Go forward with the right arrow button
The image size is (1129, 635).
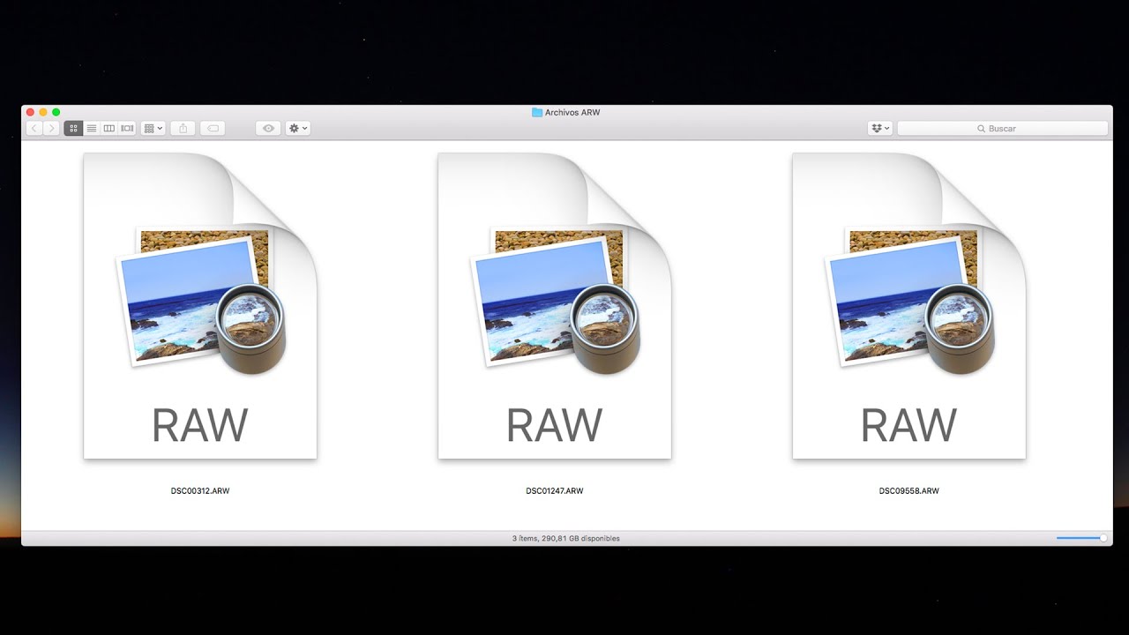pos(51,128)
